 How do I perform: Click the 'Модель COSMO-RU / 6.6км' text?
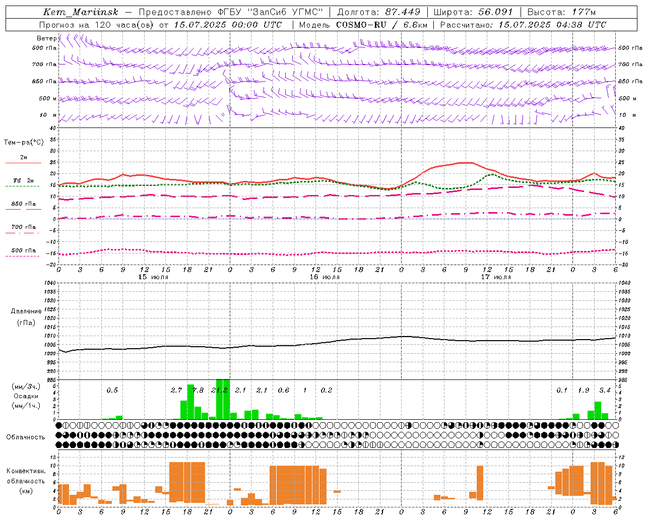363,25
